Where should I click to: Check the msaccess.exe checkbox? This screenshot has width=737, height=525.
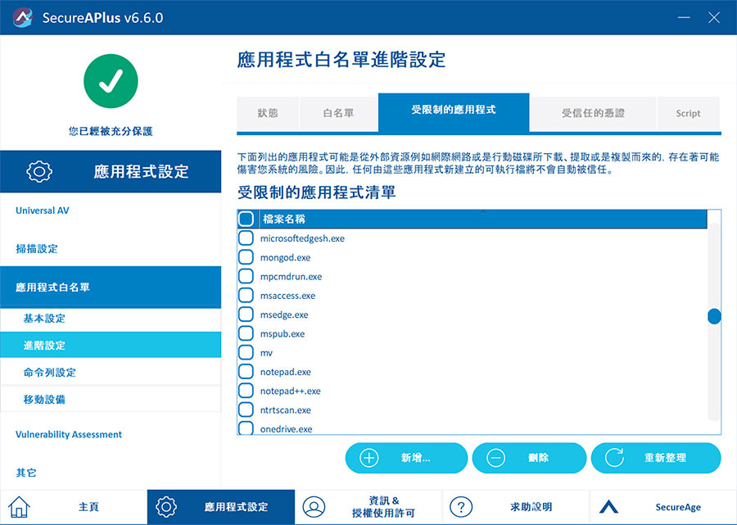click(246, 295)
